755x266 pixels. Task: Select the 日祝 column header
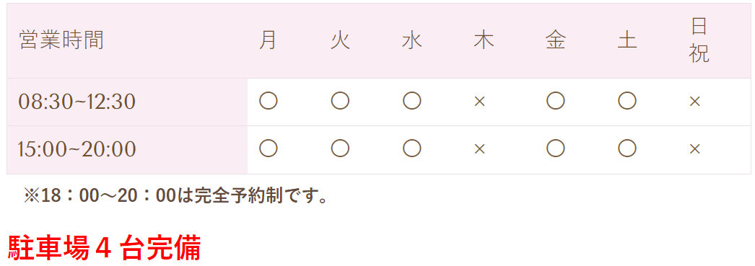699,41
